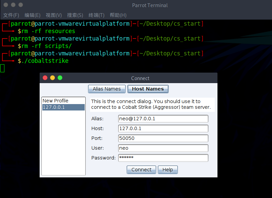The width and height of the screenshot is (272, 198).
Task: Maximize the Connect dialog with green button
Action: coord(60,78)
